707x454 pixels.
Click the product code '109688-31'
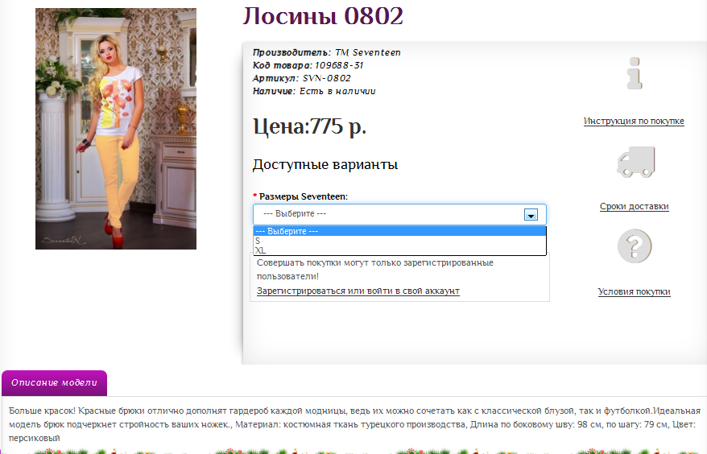point(339,65)
